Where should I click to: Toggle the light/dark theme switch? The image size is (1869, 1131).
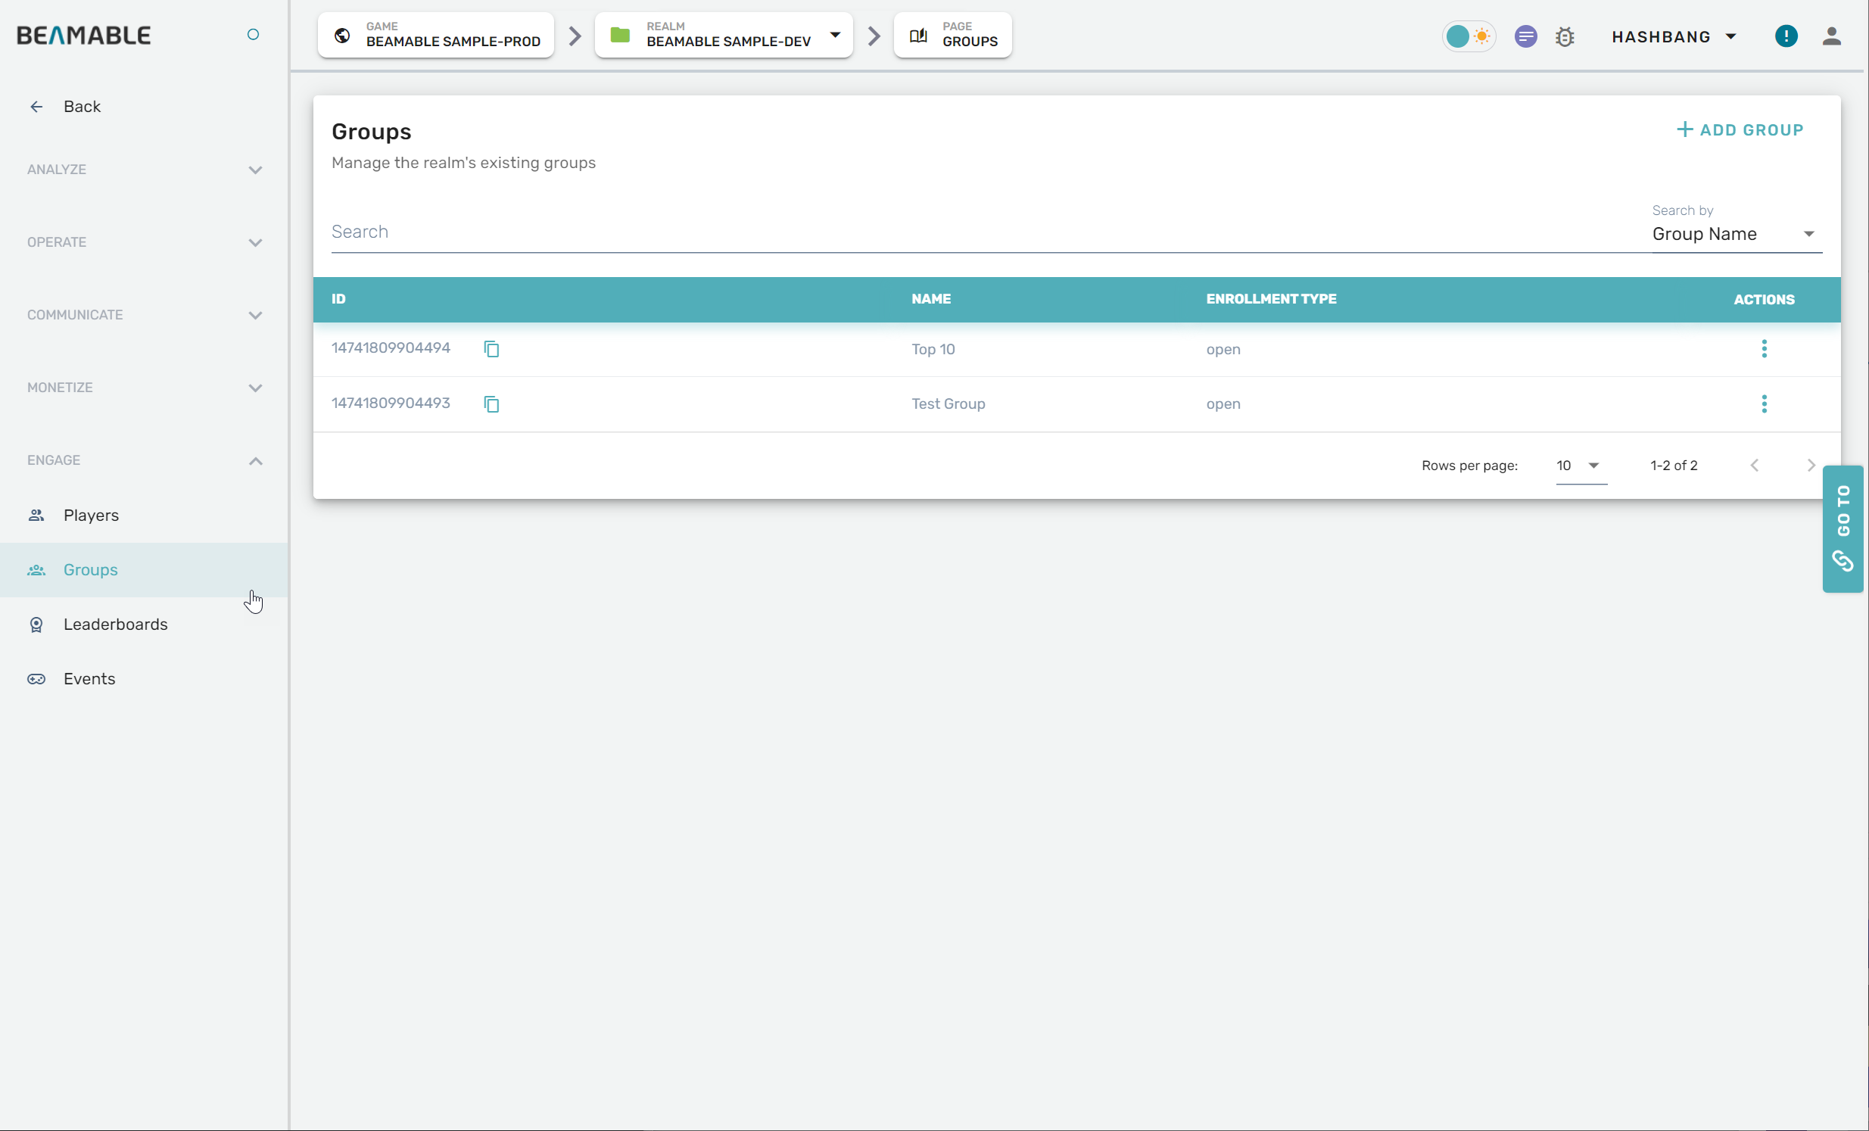point(1469,36)
